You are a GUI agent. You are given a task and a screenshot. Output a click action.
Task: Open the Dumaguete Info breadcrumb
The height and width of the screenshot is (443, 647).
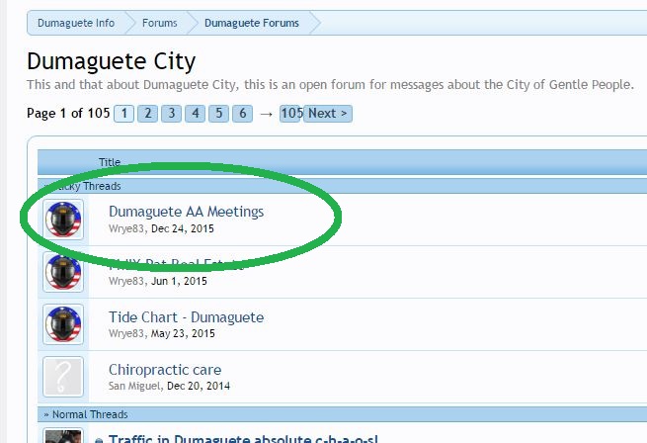(76, 23)
